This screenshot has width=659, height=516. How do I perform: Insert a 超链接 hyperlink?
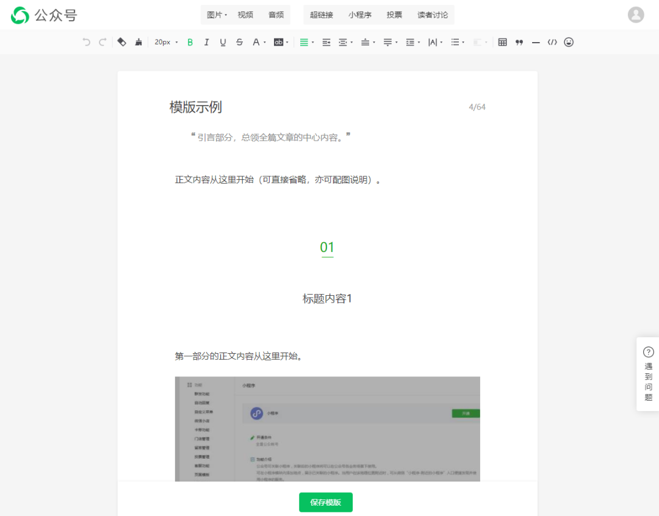click(322, 15)
